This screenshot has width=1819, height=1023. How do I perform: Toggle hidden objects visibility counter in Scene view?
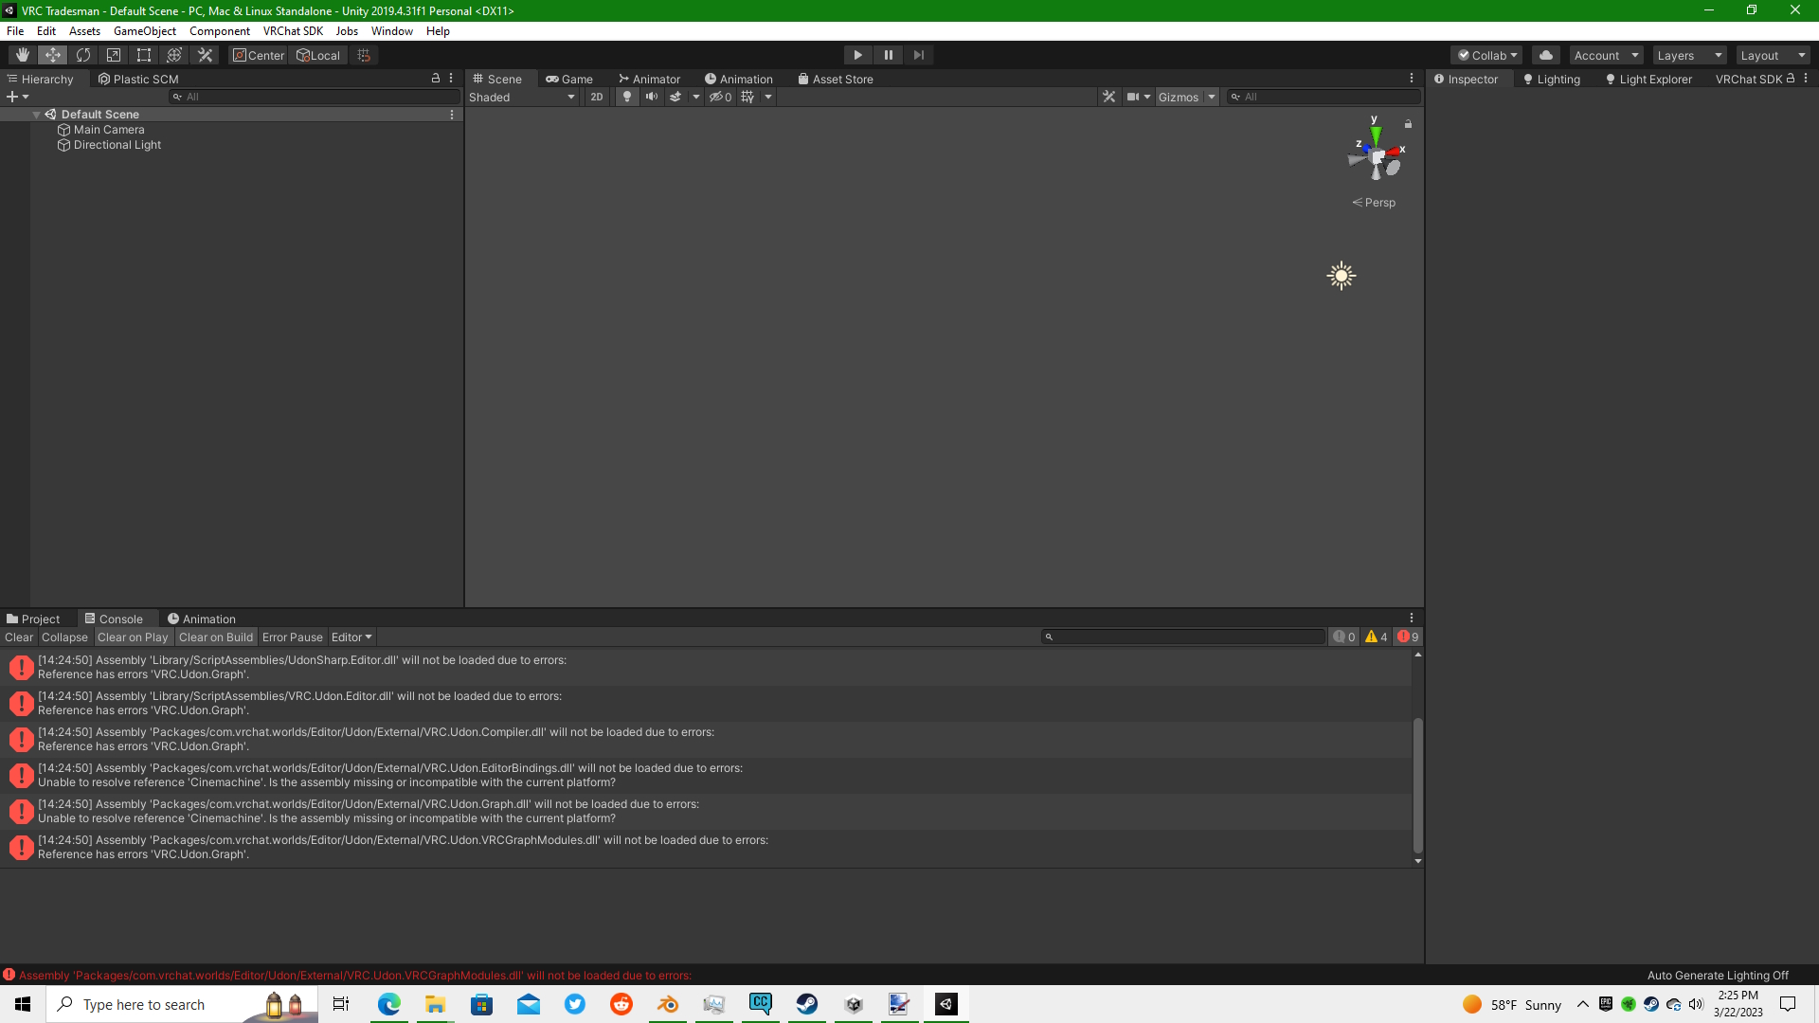718,97
